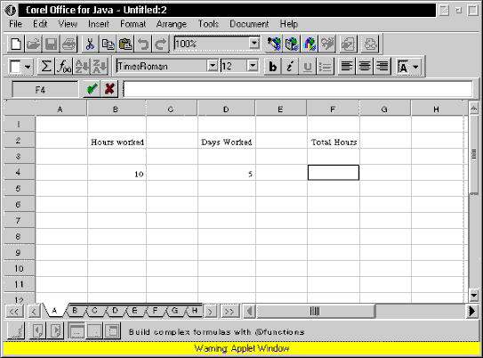
Task: Open the Format menu
Action: [x=133, y=24]
